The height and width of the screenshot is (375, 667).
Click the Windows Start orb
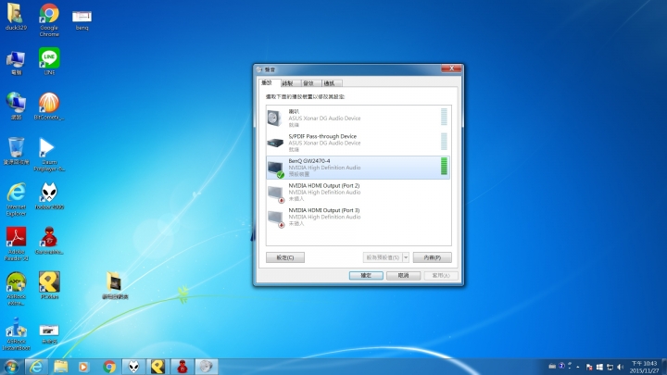pyautogui.click(x=11, y=367)
